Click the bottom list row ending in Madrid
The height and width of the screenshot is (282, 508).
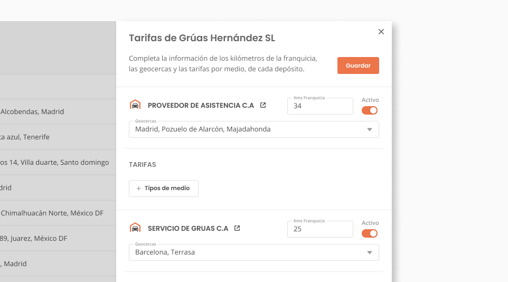[x=58, y=264]
